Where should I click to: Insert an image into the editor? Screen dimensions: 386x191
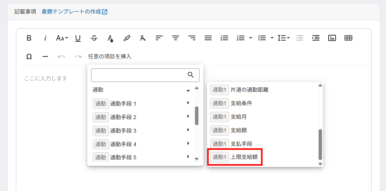[x=332, y=38]
